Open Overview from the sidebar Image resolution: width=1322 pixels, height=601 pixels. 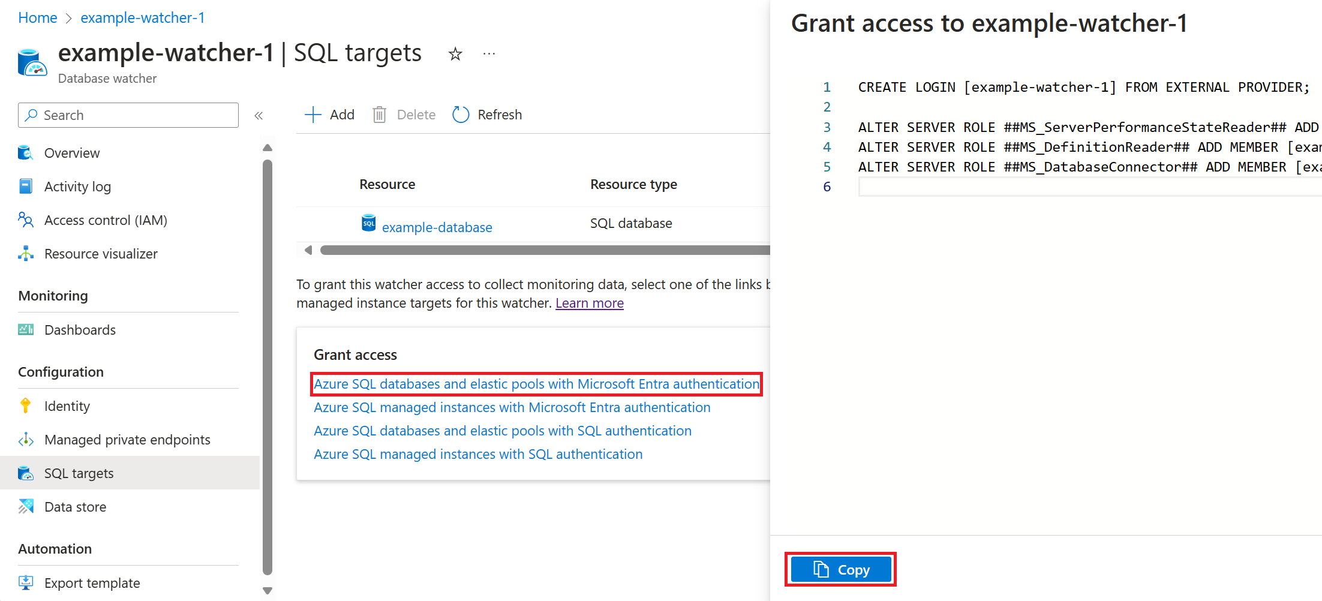(x=71, y=153)
